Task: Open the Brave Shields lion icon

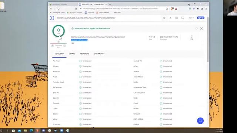Action: click(x=172, y=8)
